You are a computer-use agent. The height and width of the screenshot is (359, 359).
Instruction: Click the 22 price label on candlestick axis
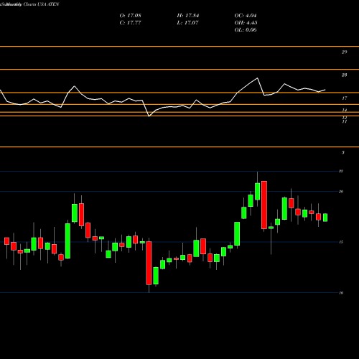point(341,171)
